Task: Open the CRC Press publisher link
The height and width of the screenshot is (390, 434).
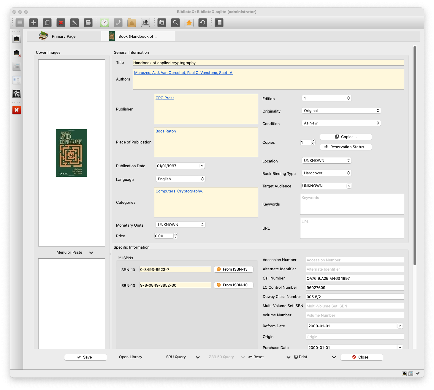Action: 165,98
